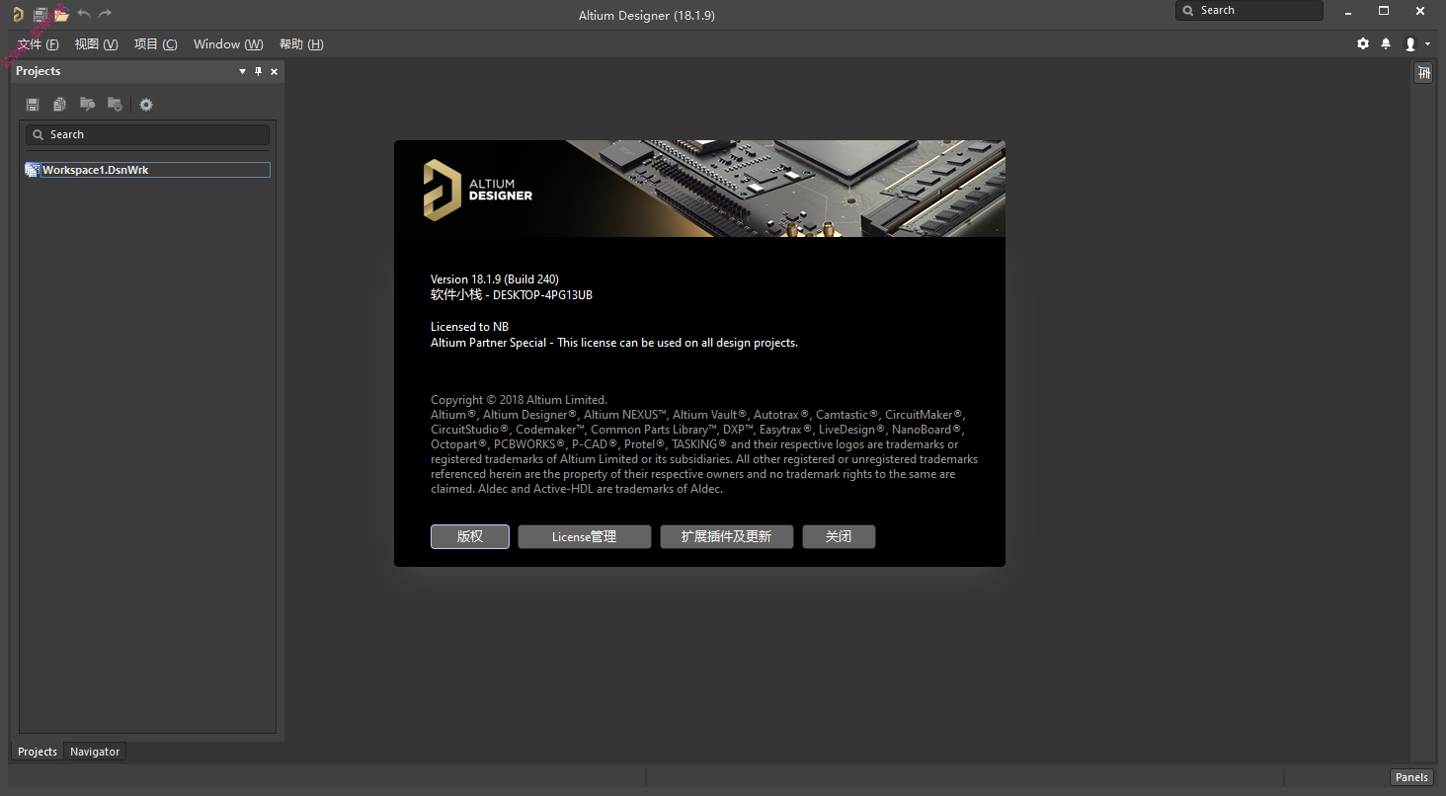Expand the user account dropdown arrow

1428,44
